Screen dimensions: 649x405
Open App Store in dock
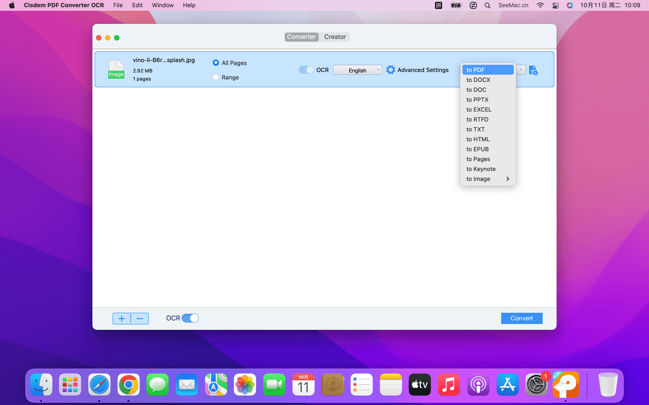point(507,385)
